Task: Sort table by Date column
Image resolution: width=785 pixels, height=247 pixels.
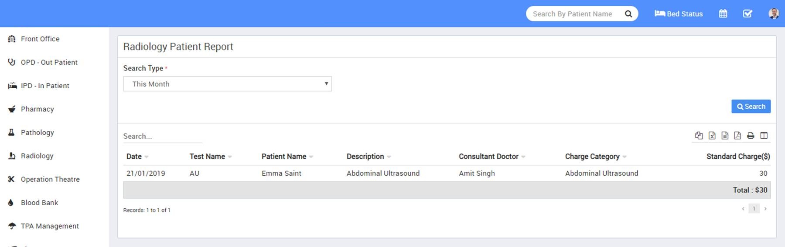Action: 134,157
